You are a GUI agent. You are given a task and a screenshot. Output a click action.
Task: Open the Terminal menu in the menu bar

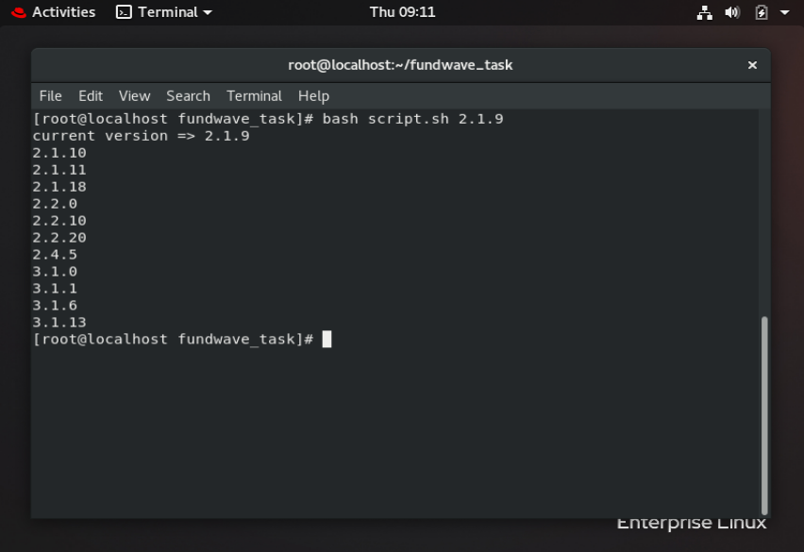[x=253, y=95]
